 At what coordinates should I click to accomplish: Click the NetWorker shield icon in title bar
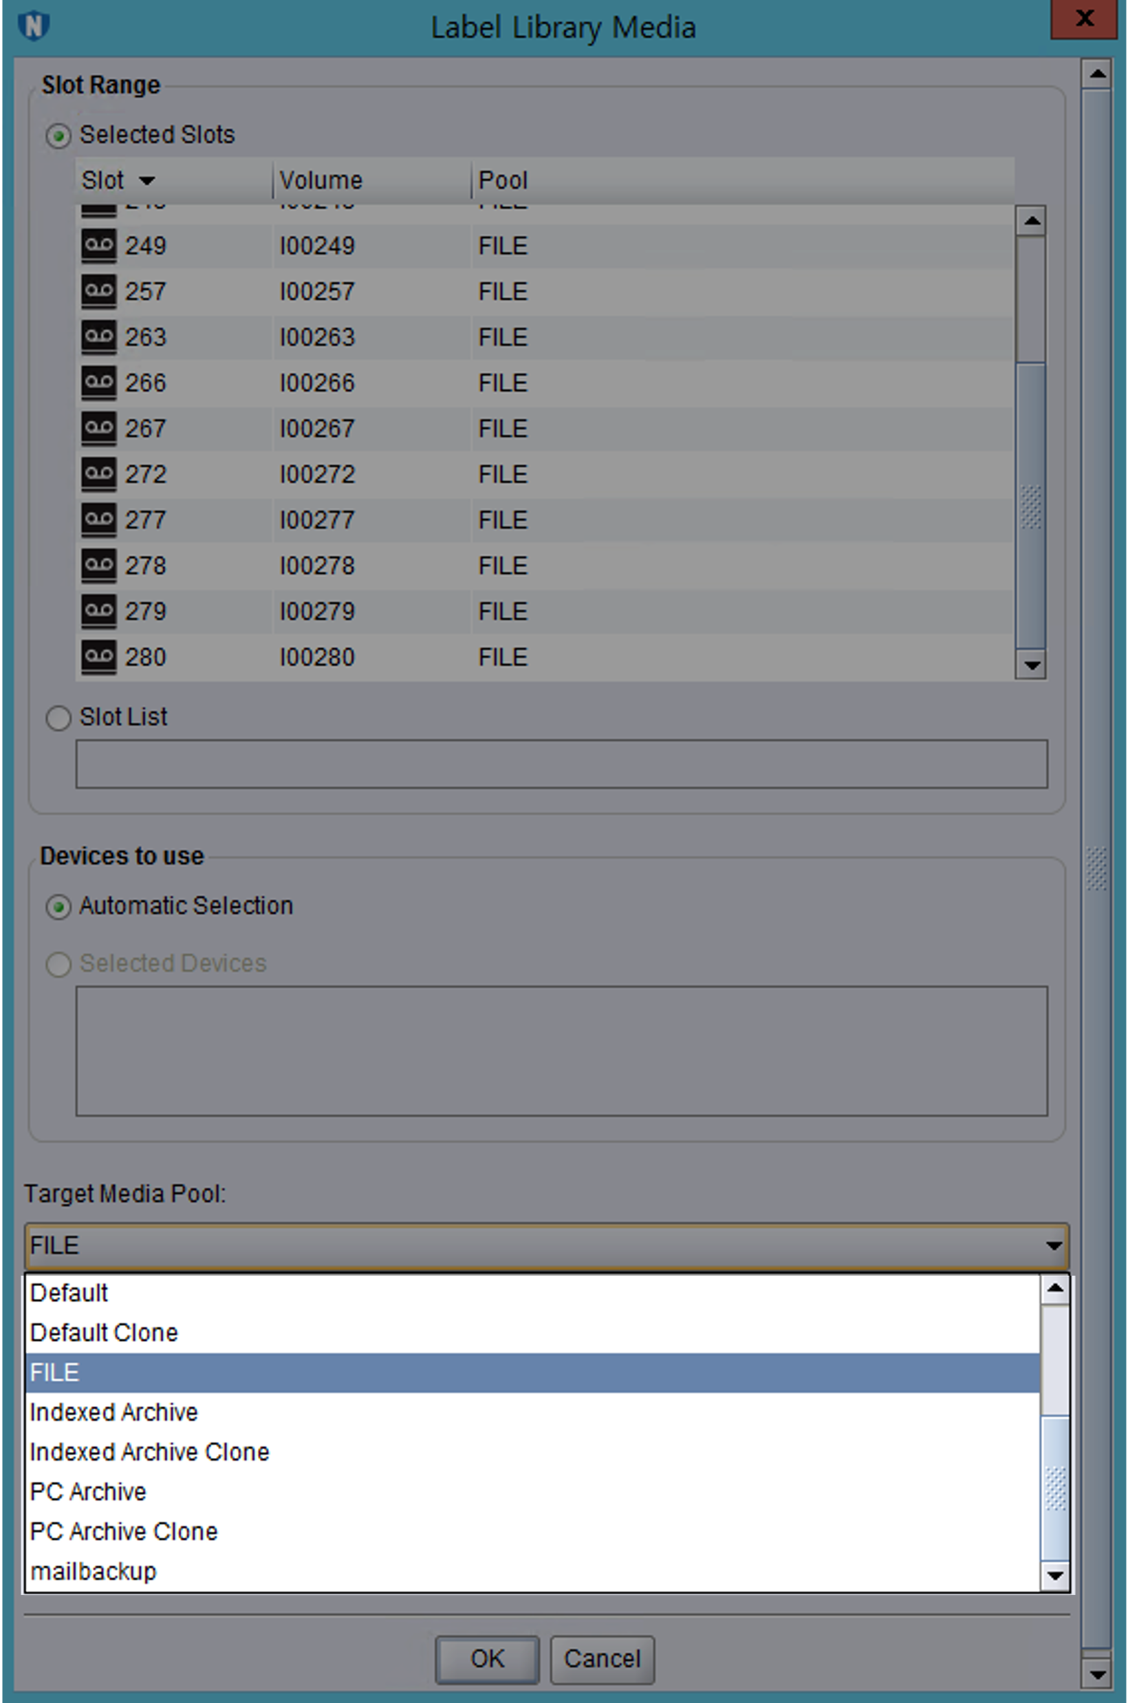[33, 27]
